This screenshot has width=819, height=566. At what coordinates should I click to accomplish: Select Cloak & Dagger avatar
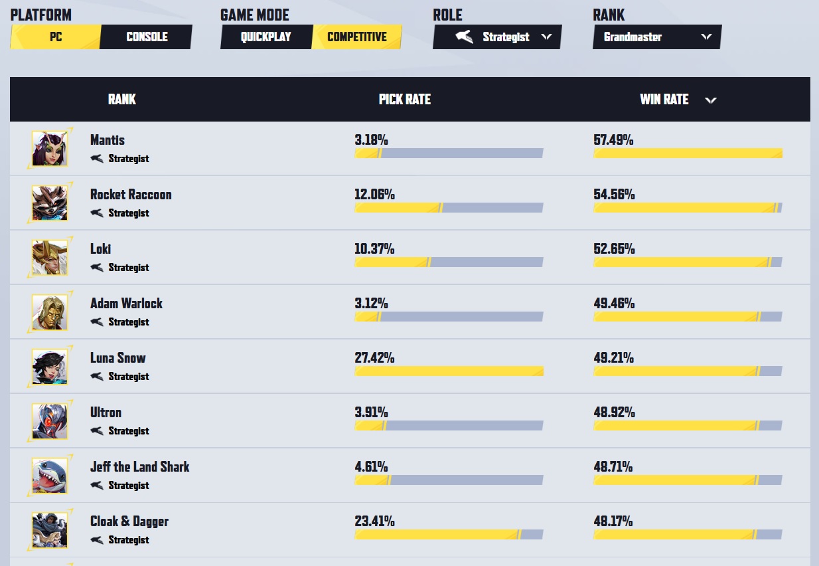50,530
